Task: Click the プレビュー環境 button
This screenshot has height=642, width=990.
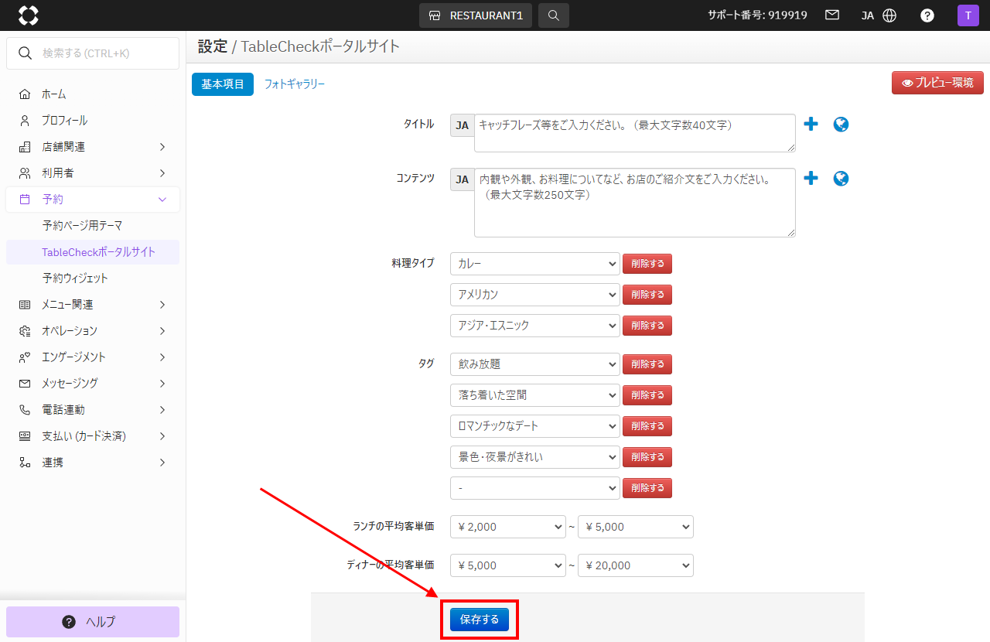Action: (x=937, y=83)
